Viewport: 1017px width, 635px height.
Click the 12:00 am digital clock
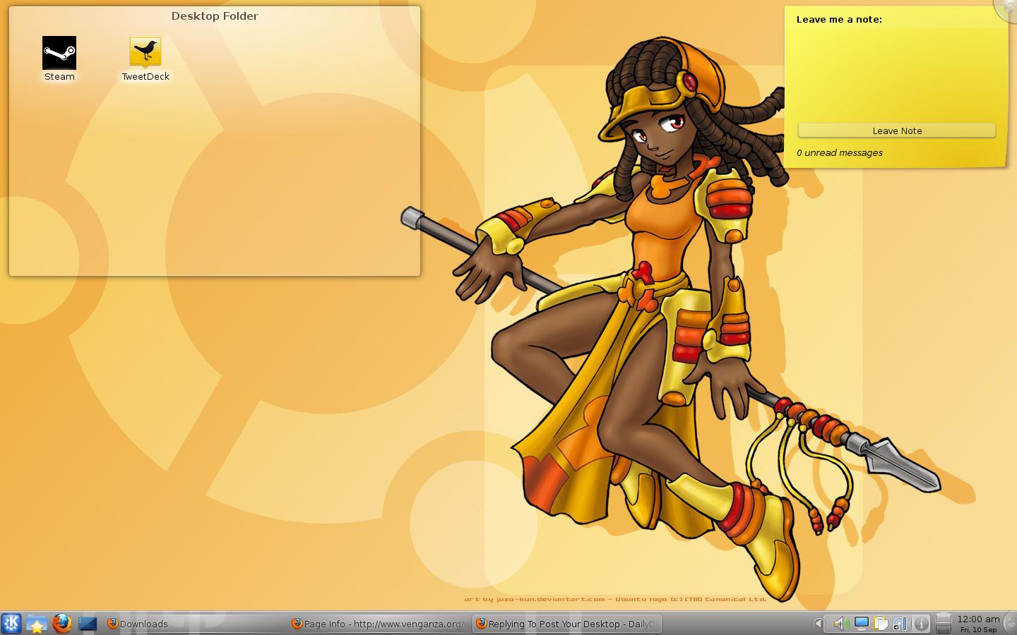point(978,619)
